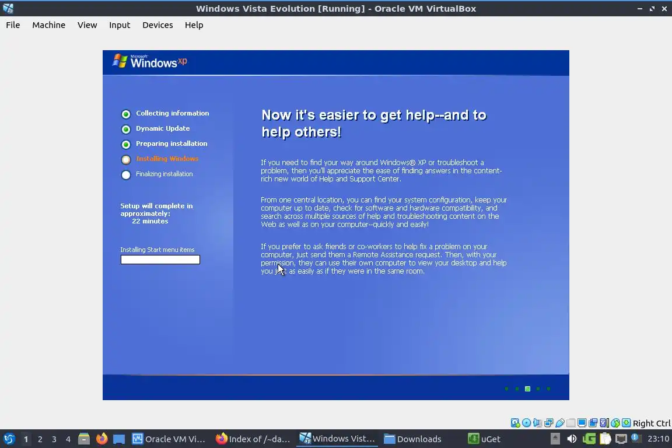Click the optical disc status icon
Viewport: 672px width, 448px height.
(x=526, y=423)
